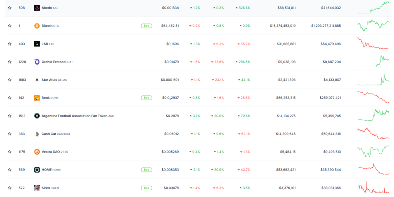394x197 pixels.
Task: Click the Akedo token logo icon
Action: click(x=37, y=8)
